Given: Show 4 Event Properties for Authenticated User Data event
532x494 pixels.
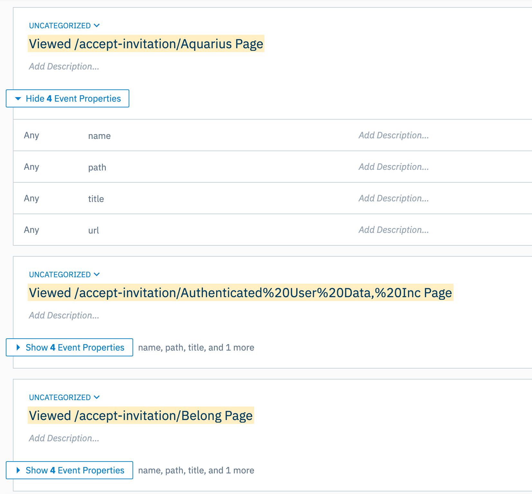Looking at the screenshot, I should pos(69,347).
